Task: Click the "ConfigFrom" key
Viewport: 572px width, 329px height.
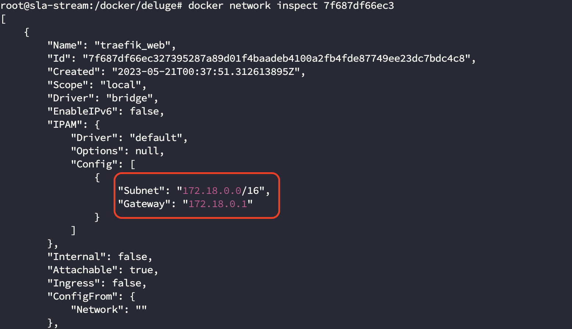Action: click(82, 296)
